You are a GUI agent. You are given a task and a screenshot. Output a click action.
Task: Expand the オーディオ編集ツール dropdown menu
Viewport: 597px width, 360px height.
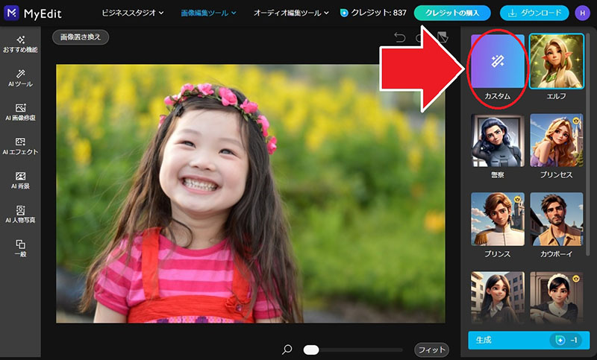pyautogui.click(x=291, y=13)
